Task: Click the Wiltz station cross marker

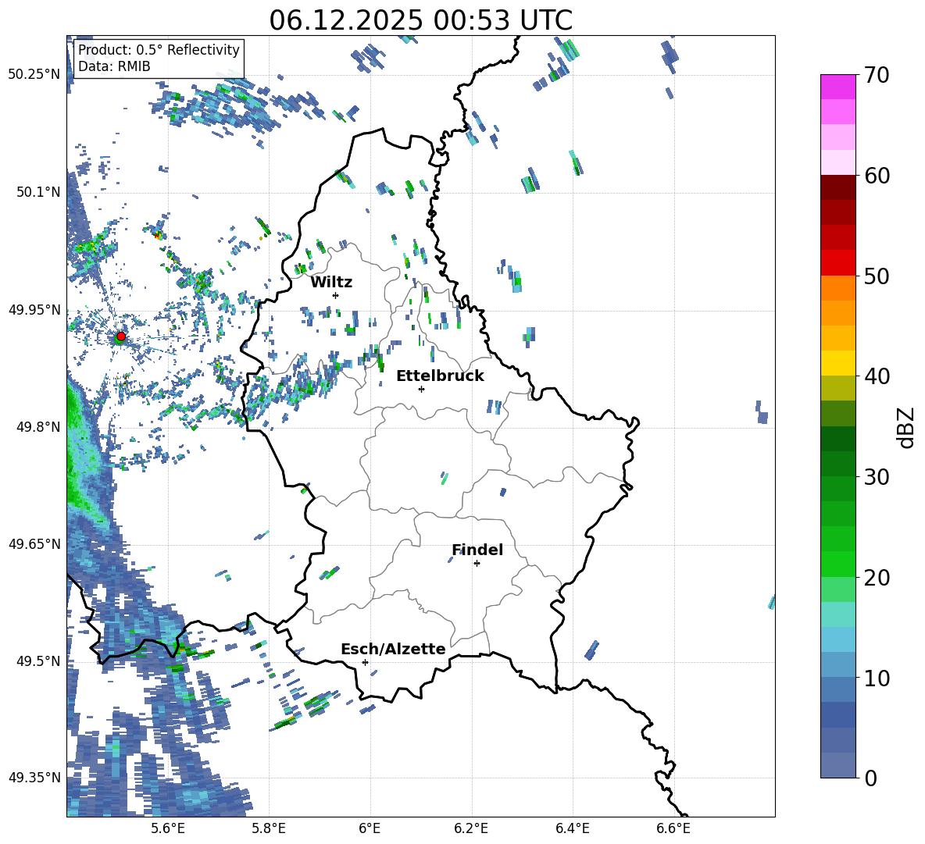Action: coord(335,295)
